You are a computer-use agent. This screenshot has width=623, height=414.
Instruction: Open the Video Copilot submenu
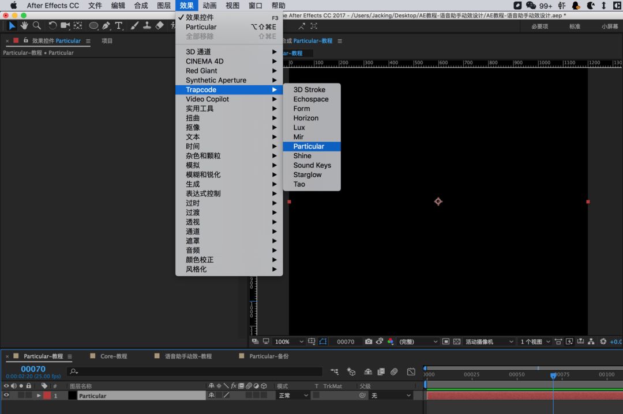[229, 99]
